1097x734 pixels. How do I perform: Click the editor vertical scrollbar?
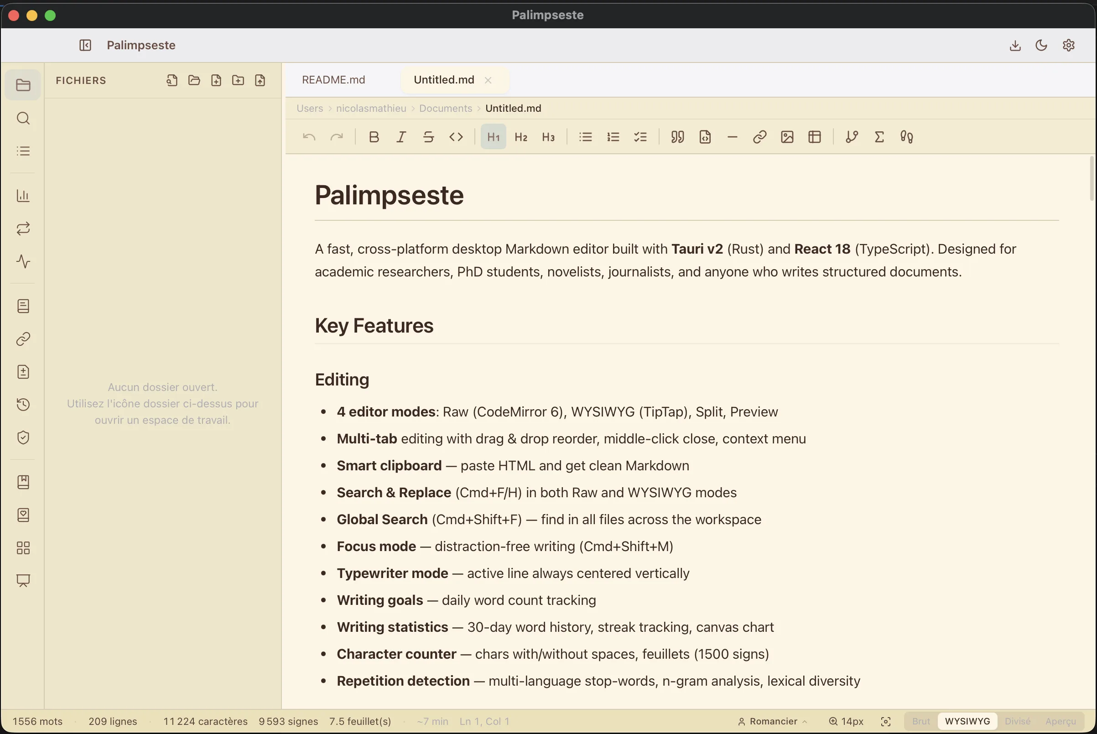[1092, 178]
